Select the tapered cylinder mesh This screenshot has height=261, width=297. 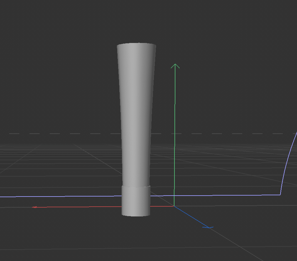coord(136,120)
